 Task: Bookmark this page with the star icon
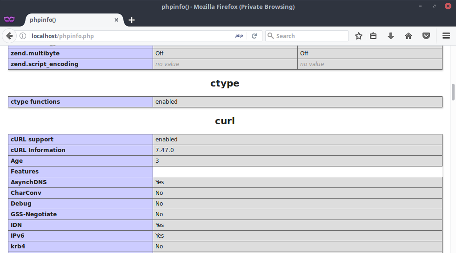coord(358,36)
